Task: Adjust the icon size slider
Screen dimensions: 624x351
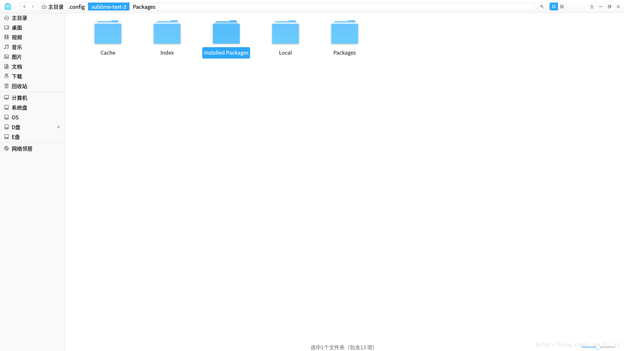Action: coord(598,347)
